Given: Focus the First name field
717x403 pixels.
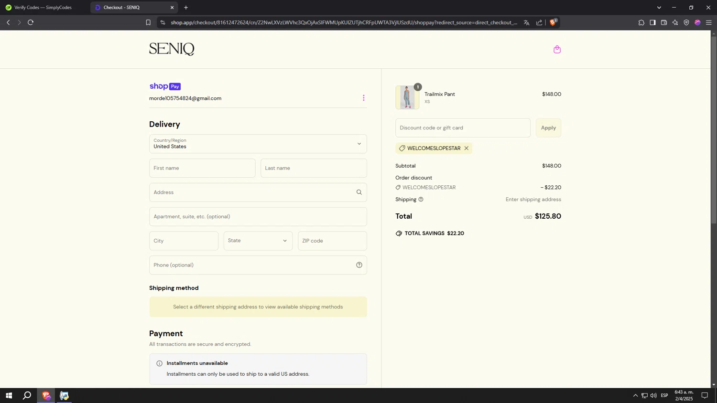Looking at the screenshot, I should click(x=202, y=168).
